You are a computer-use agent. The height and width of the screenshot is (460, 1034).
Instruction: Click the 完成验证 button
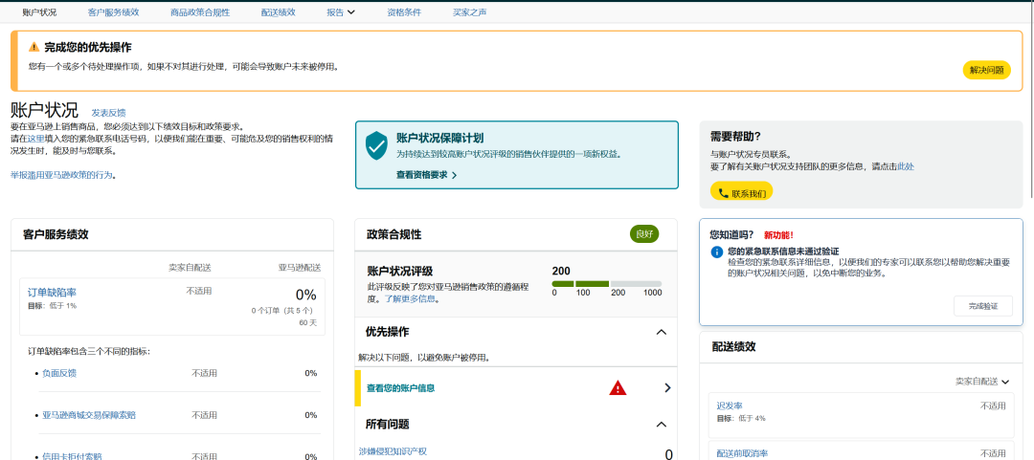982,306
